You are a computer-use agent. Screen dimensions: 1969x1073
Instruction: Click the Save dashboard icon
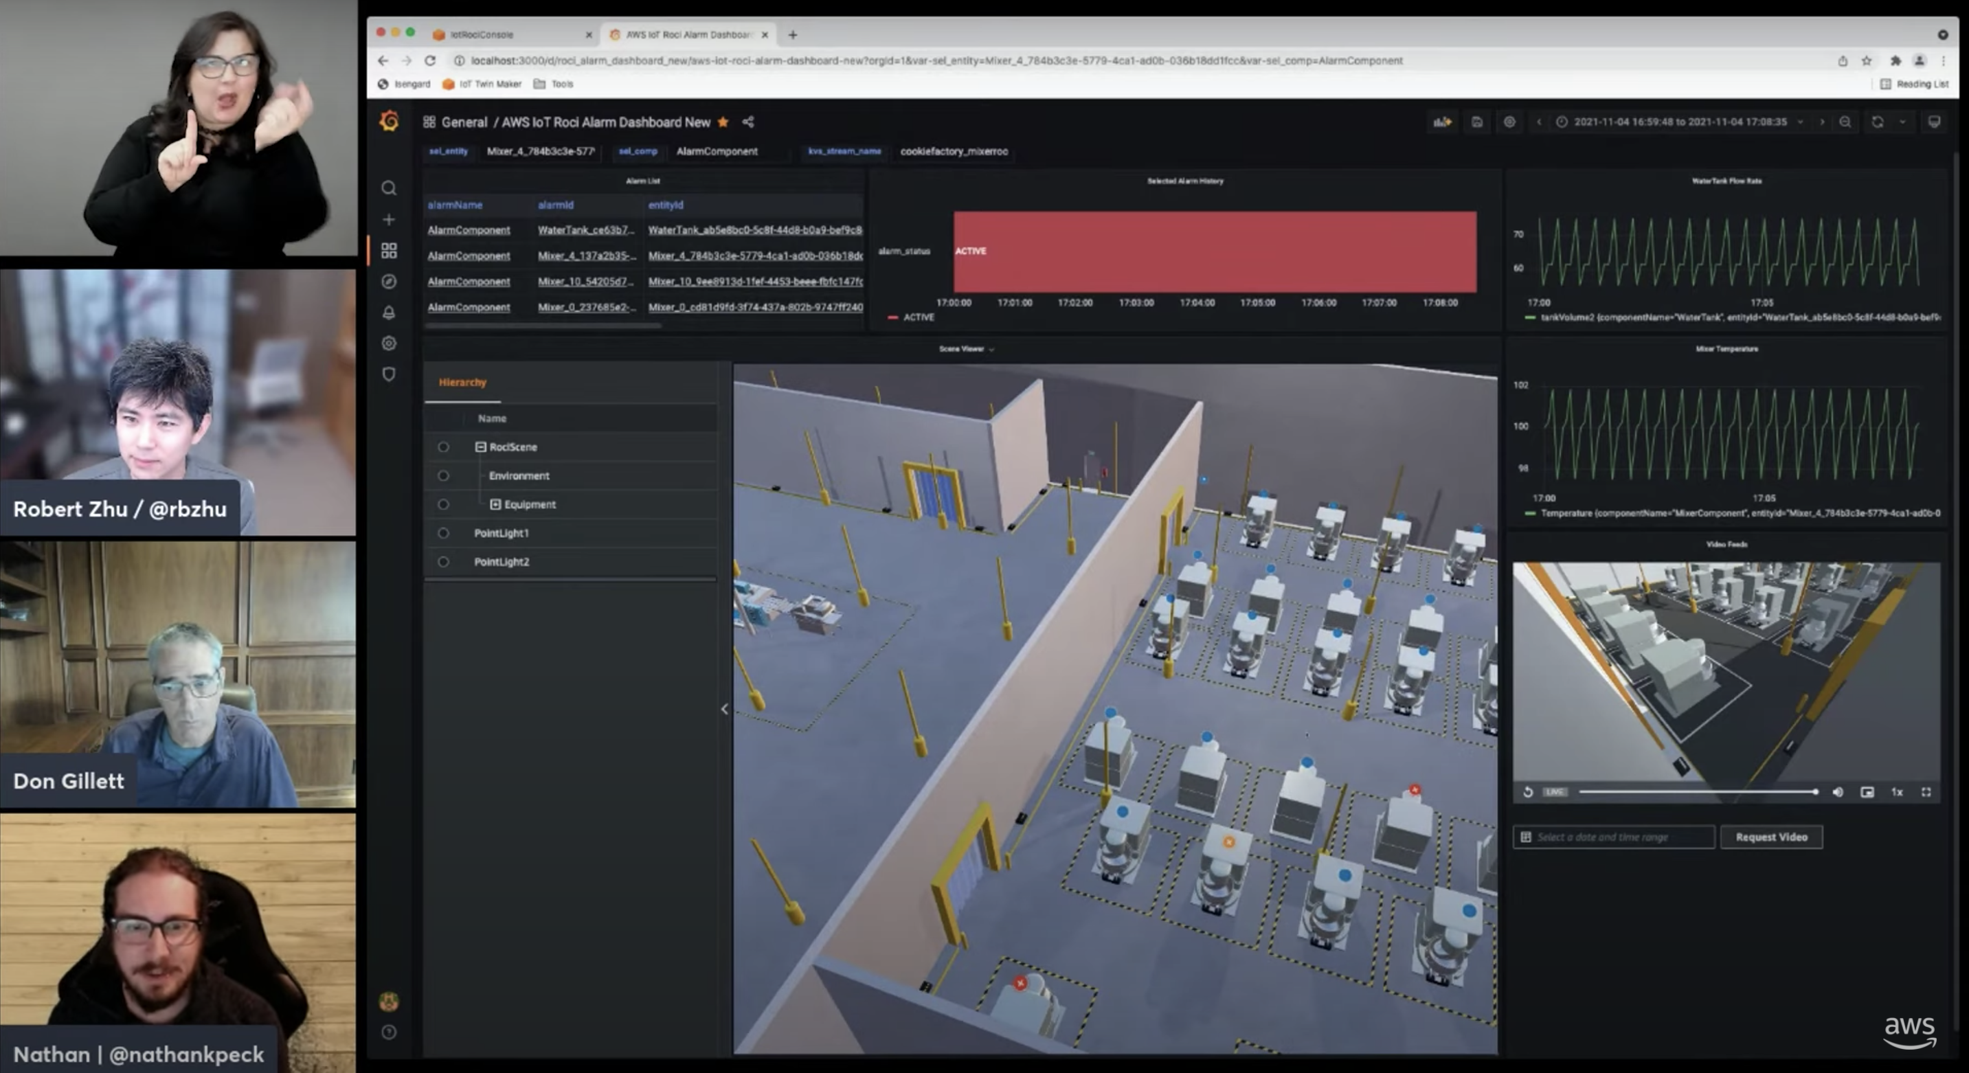[1477, 122]
